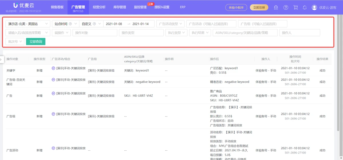This screenshot has width=343, height=160.
Task: Open the 演示店-北美 - 美国站 store dropdown
Action: 27,24
